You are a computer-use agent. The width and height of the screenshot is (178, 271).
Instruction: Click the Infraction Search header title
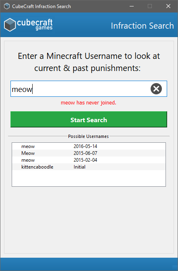coord(142,26)
